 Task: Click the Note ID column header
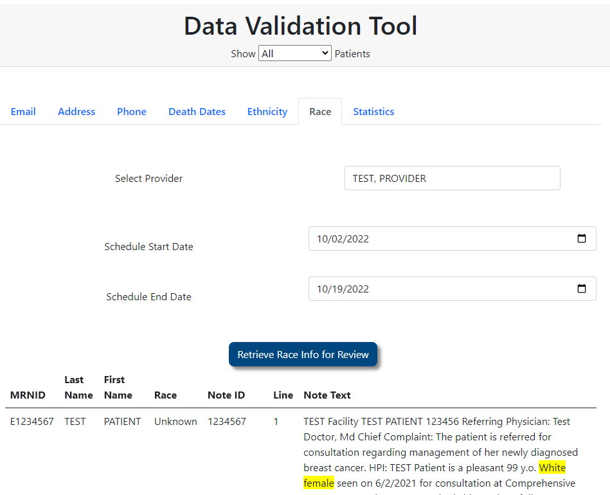point(226,395)
